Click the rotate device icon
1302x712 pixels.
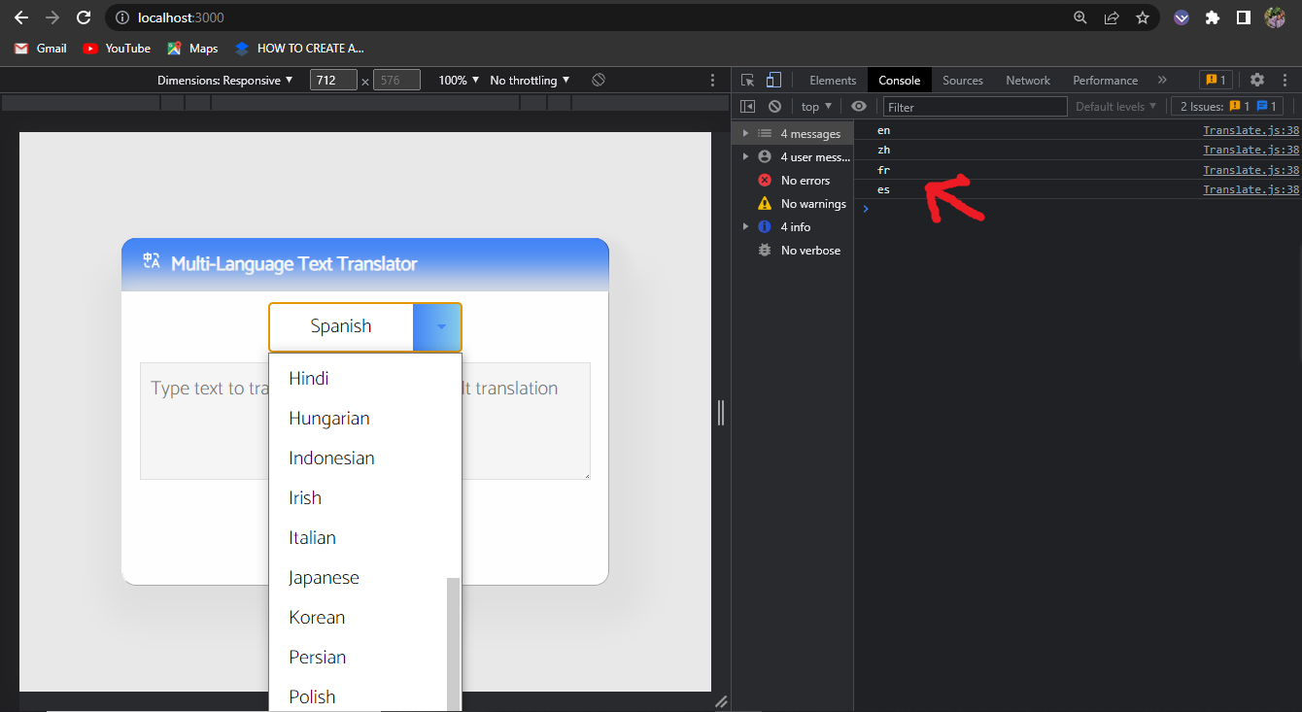(x=599, y=80)
